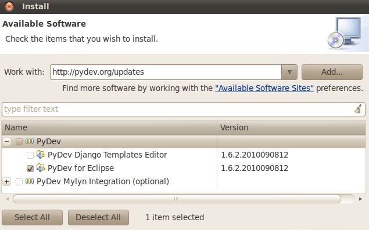This screenshot has height=230, width=369.
Task: Click the PyDev for Eclipse version 1.6.2.2010090812
Action: click(255, 168)
